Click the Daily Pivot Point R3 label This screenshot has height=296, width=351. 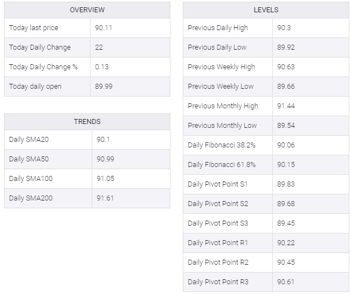point(218,282)
